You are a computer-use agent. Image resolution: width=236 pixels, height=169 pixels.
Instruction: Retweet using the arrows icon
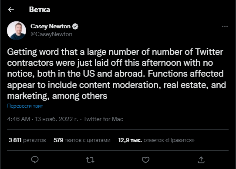click(90, 160)
